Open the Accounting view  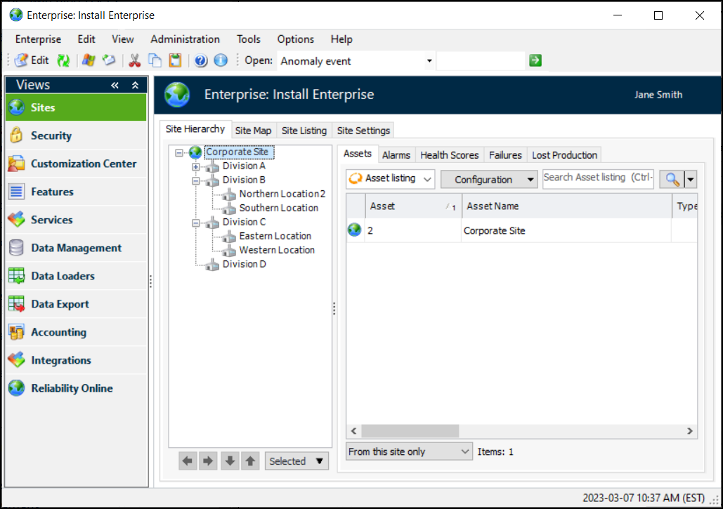click(x=76, y=332)
